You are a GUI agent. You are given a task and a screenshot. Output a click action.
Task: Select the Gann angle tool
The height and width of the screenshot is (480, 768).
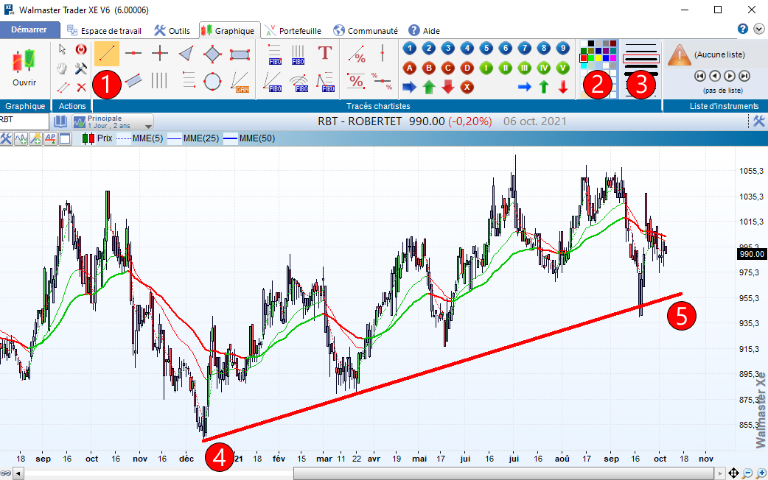pyautogui.click(x=240, y=81)
